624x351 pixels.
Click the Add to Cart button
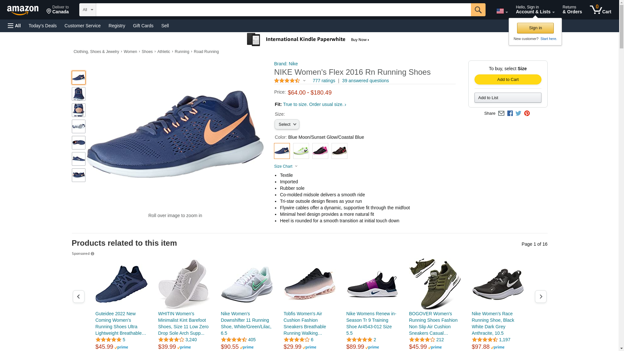[x=508, y=80]
